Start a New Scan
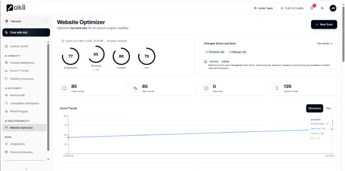Screen dimensions: 345x171 [x=324, y=25]
